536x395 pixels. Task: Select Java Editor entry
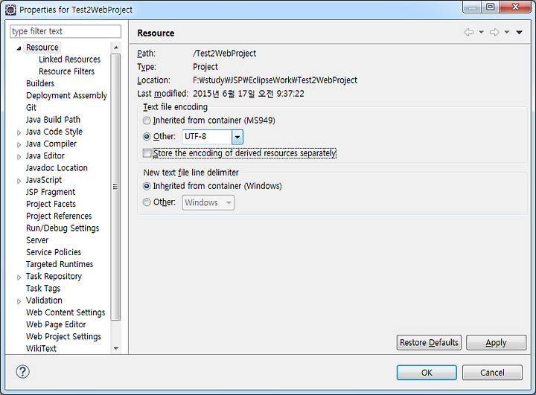click(x=45, y=155)
